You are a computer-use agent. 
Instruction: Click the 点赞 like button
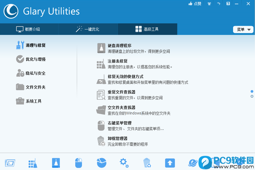(x=195, y=4)
